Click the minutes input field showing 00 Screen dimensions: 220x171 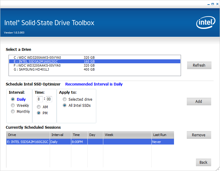(x=49, y=99)
